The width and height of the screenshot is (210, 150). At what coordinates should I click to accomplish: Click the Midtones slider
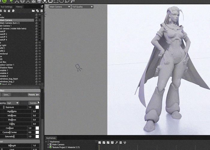[16, 115]
